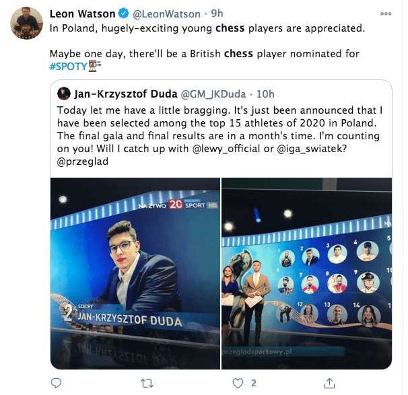
Task: Open quoted tweet text about top 15 athletes
Action: (x=220, y=136)
